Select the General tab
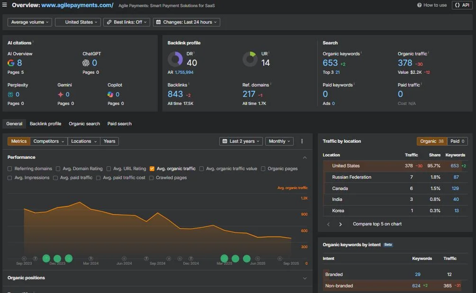The width and height of the screenshot is (476, 293). point(14,124)
